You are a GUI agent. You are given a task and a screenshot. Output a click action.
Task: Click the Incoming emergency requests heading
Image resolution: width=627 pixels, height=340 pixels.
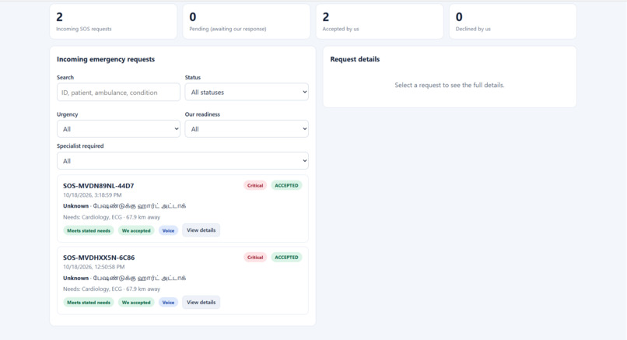[106, 59]
